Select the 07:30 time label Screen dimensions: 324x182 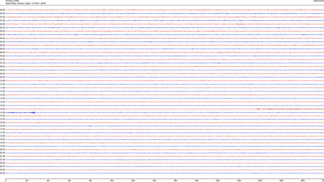click(2, 63)
